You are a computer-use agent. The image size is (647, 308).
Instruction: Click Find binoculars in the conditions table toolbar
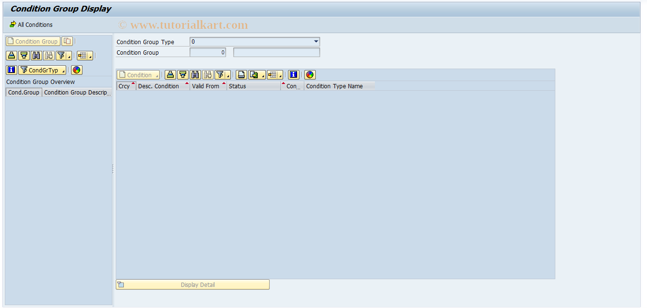tap(195, 75)
